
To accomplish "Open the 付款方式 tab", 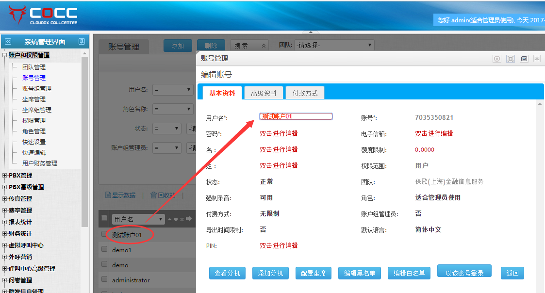I will 305,93.
